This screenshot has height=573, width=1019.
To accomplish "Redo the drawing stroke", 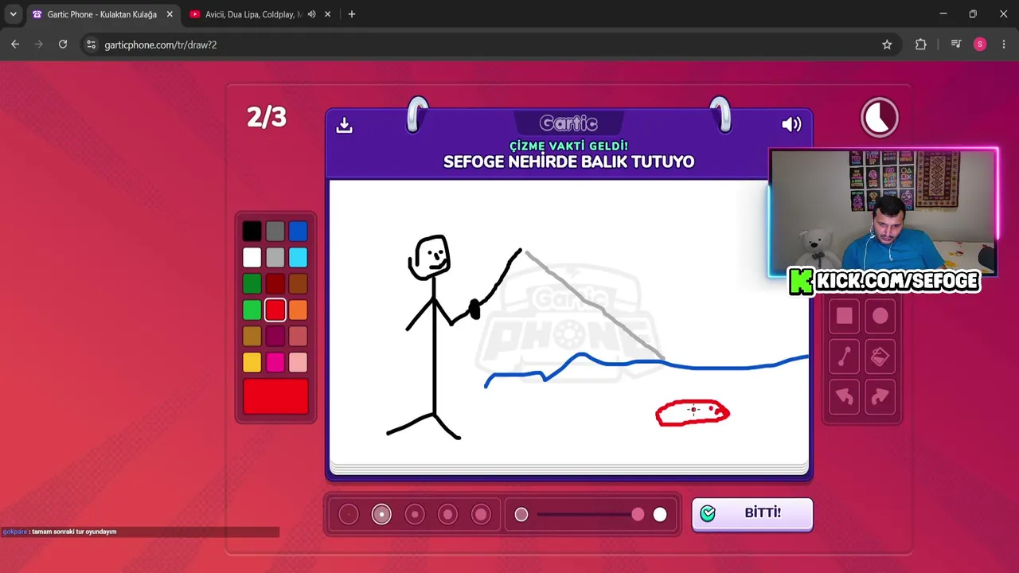I will pyautogui.click(x=880, y=396).
